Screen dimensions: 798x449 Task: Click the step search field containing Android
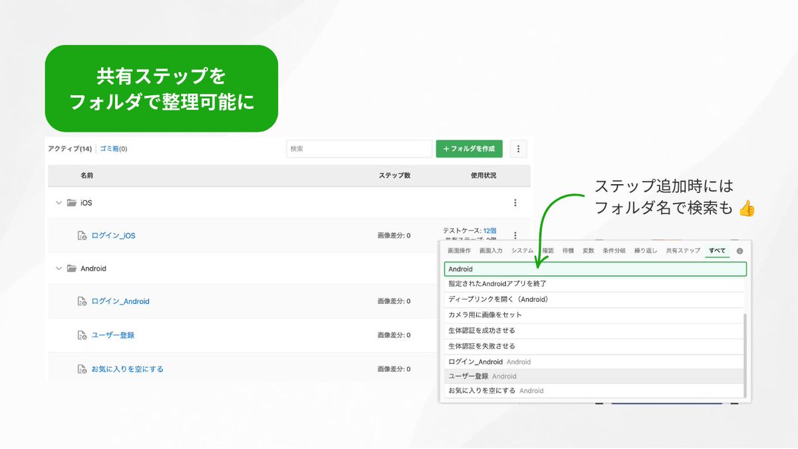pyautogui.click(x=595, y=269)
